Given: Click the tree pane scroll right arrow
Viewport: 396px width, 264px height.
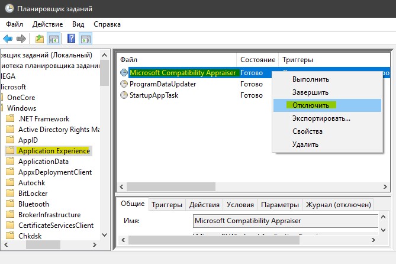Looking at the screenshot, I should point(95,244).
